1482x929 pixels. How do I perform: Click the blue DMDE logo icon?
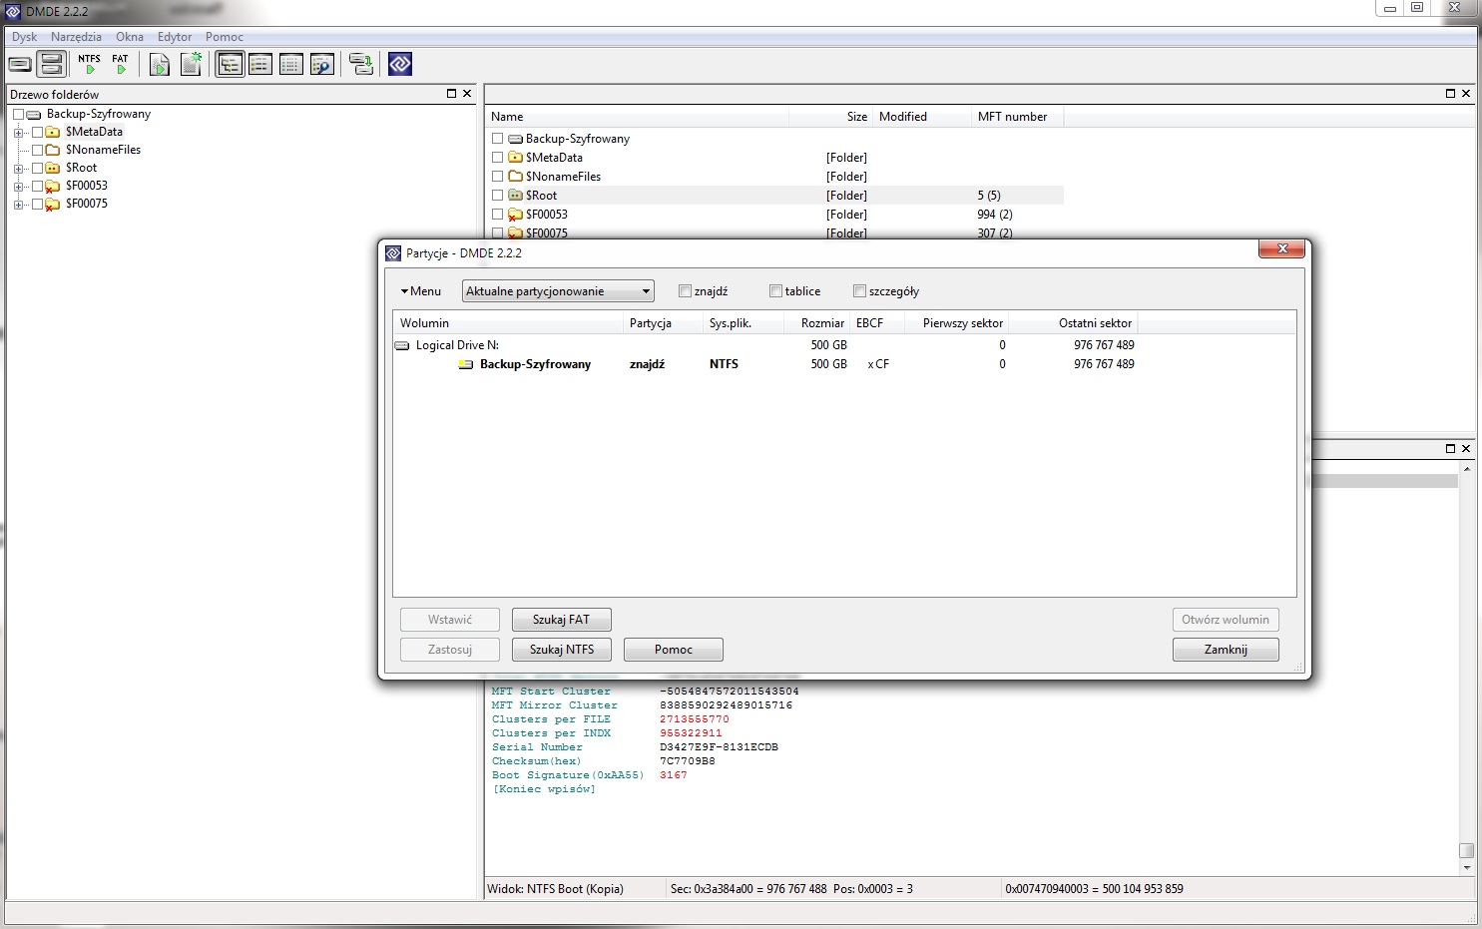400,65
